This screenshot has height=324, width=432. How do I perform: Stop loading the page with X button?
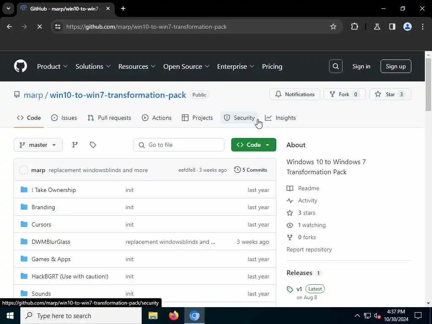(x=39, y=27)
